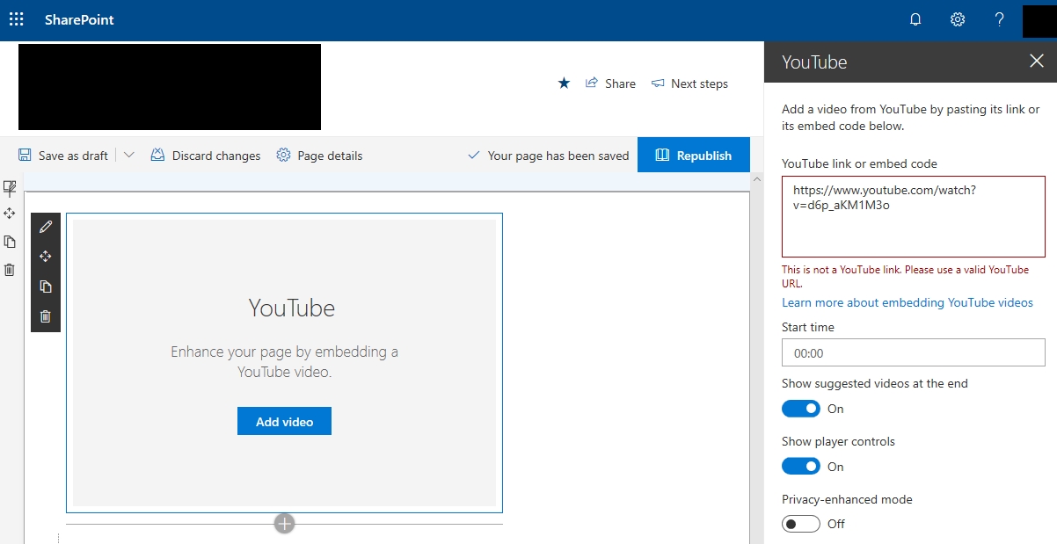The height and width of the screenshot is (544, 1057).
Task: Click the duplicate web part icon
Action: coord(46,287)
